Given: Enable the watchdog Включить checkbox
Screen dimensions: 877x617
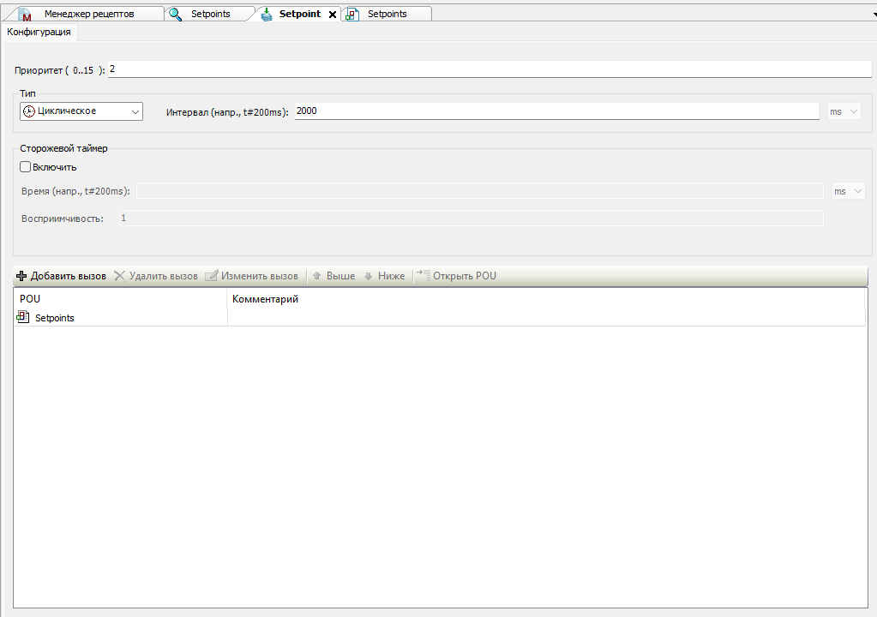Looking at the screenshot, I should pos(26,167).
